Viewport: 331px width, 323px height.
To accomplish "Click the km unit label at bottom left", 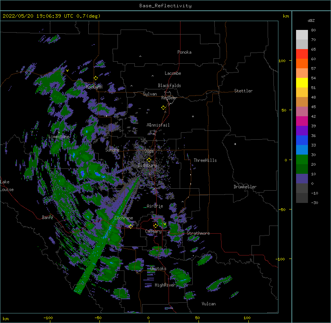I will tap(6, 319).
